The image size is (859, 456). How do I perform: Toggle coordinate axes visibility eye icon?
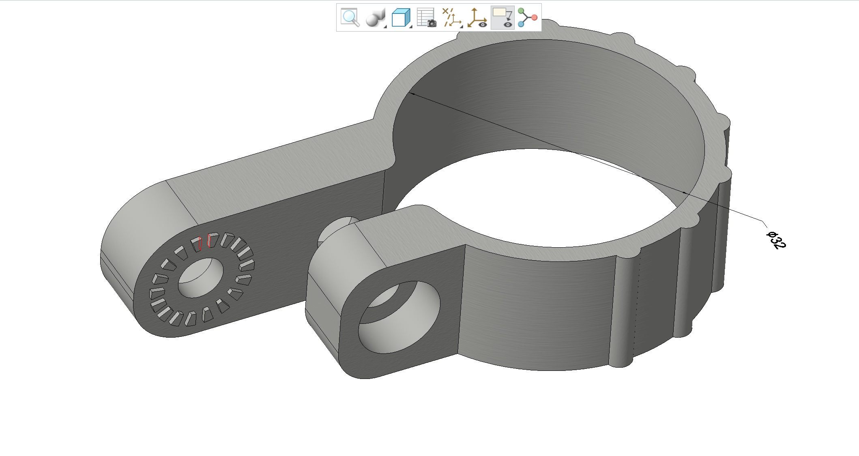[477, 17]
